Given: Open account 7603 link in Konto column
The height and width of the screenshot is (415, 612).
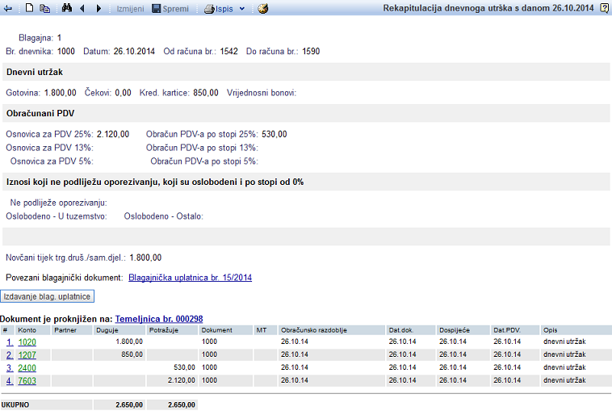Looking at the screenshot, I should point(27,380).
